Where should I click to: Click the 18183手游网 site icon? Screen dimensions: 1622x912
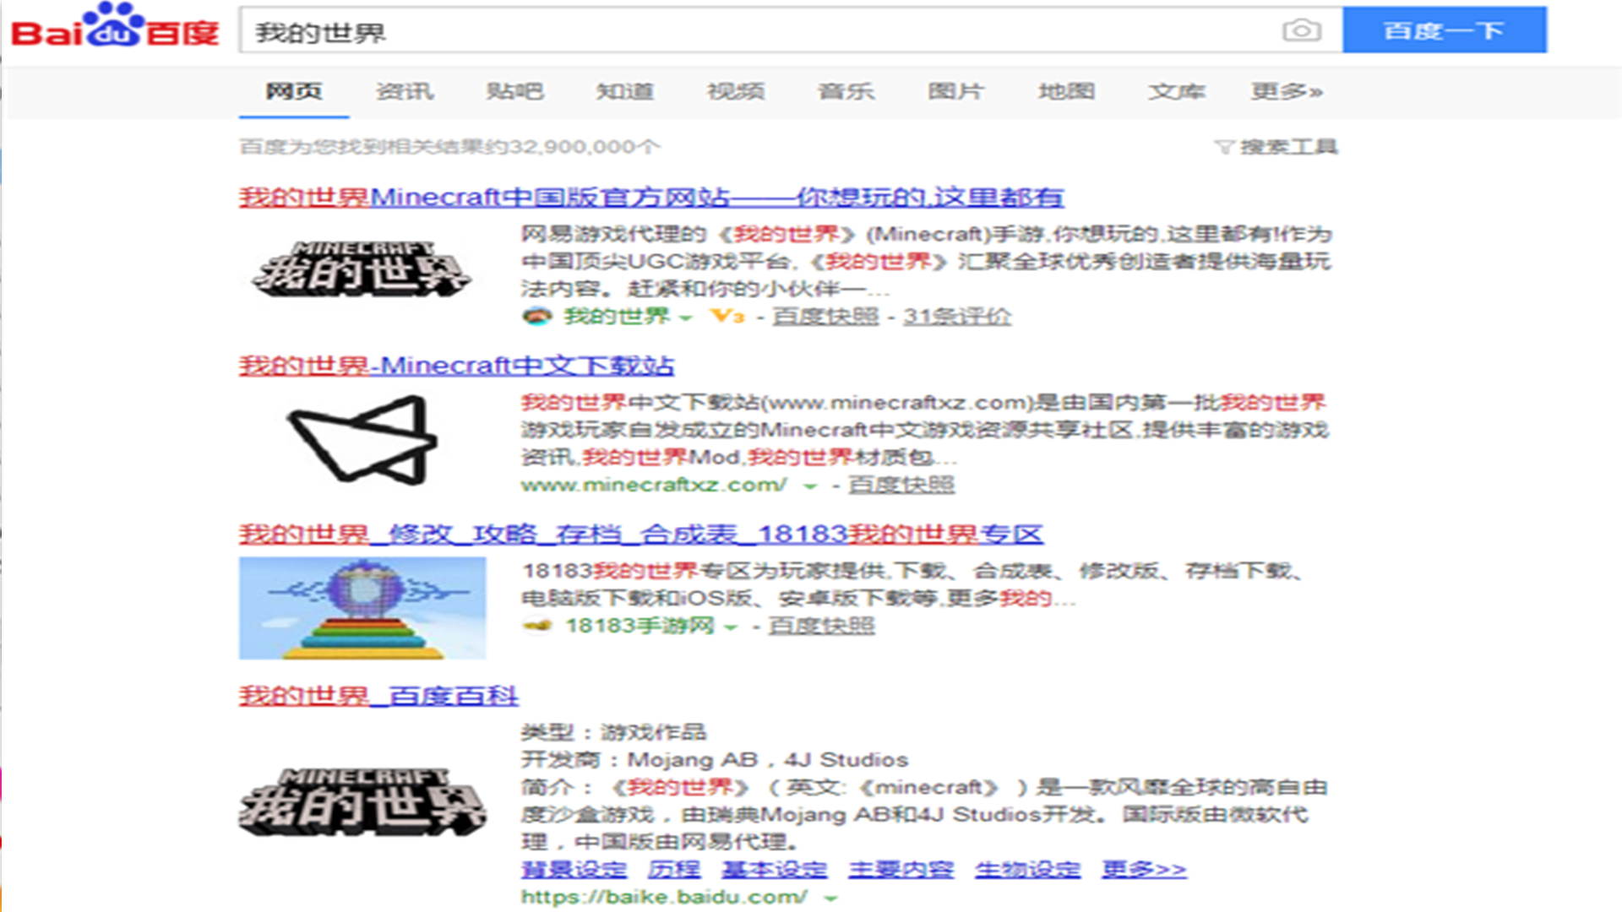click(536, 626)
